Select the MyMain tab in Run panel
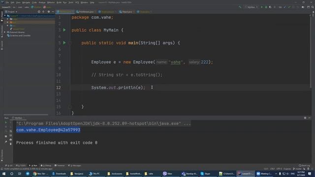315x177 pixels. pyautogui.click(x=18, y=118)
